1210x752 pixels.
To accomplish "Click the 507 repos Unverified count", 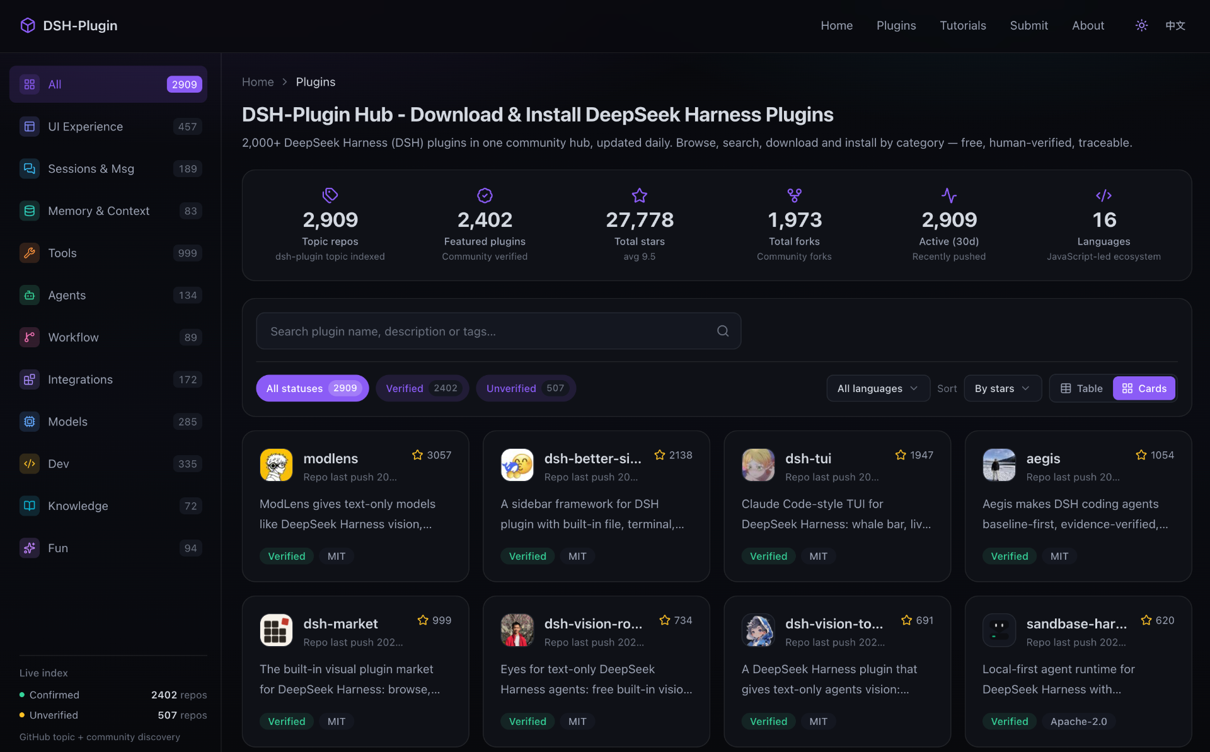I will [182, 715].
